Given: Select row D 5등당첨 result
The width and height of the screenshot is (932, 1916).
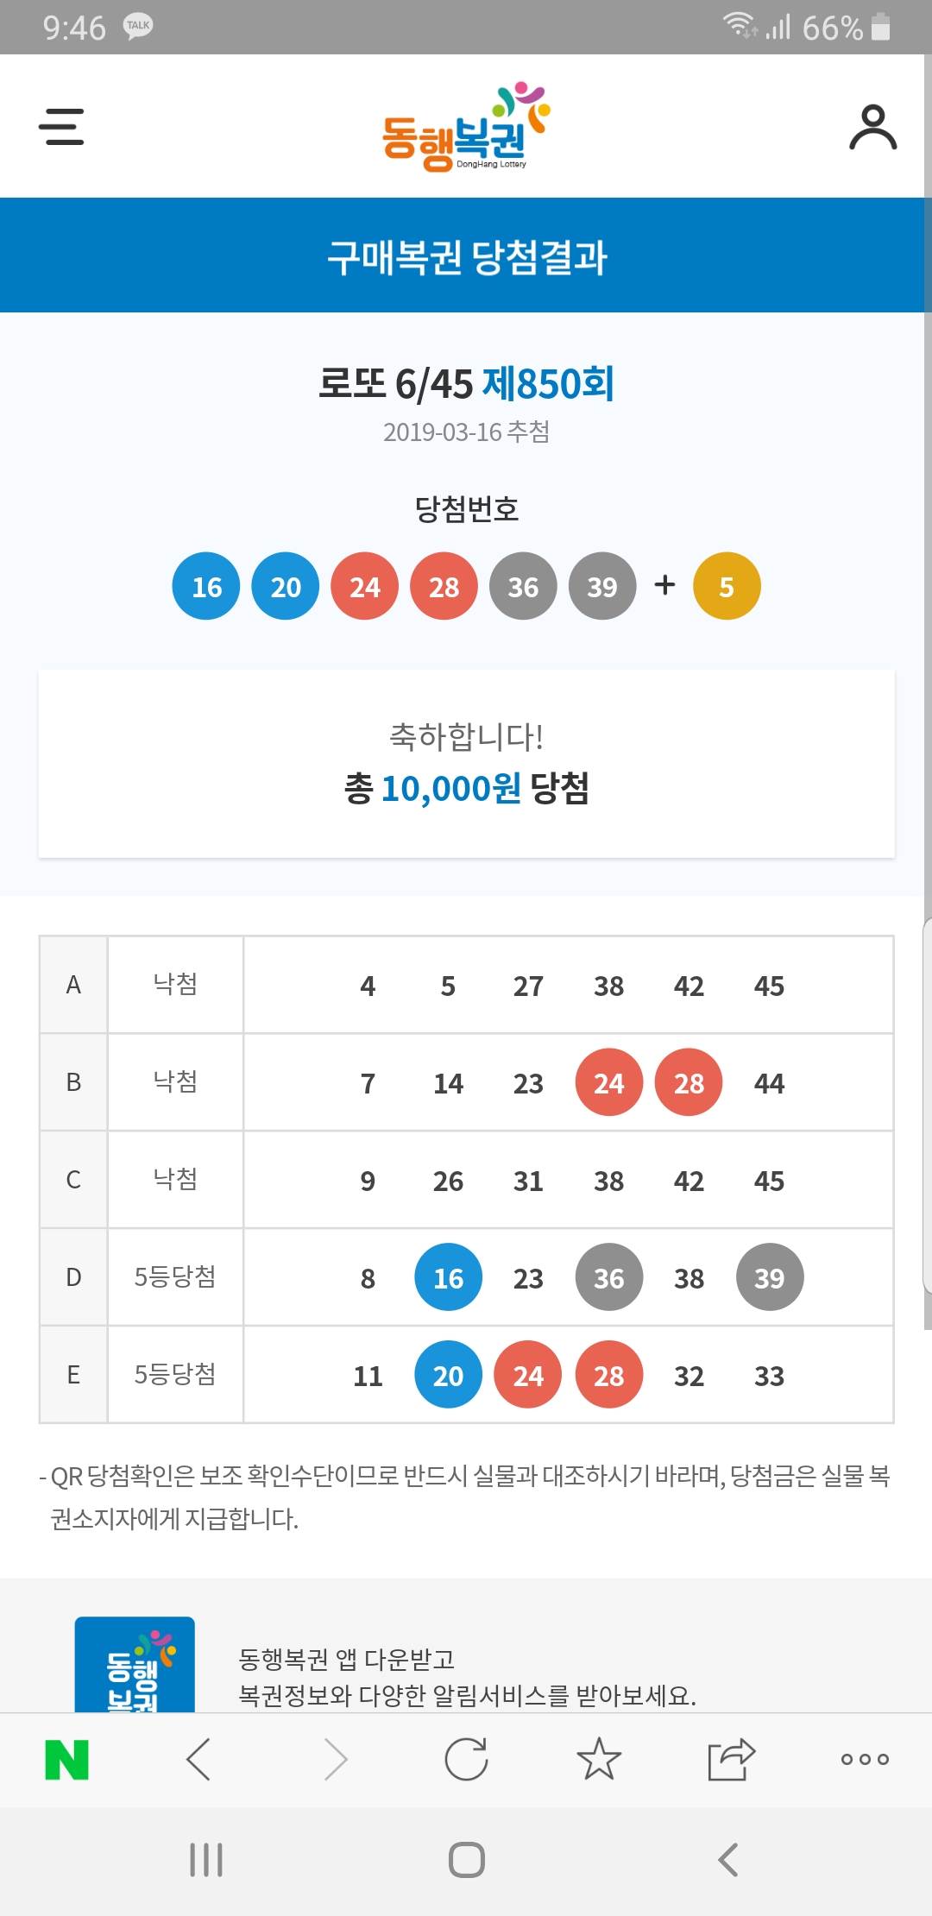Looking at the screenshot, I should (x=466, y=1277).
